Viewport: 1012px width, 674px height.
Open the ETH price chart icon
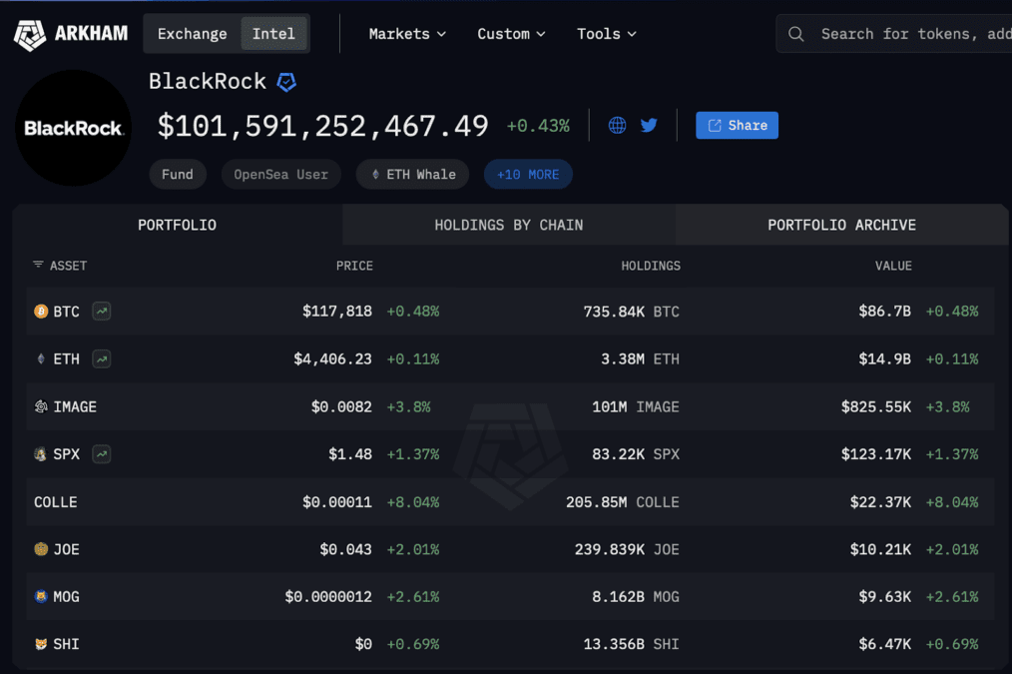click(101, 358)
